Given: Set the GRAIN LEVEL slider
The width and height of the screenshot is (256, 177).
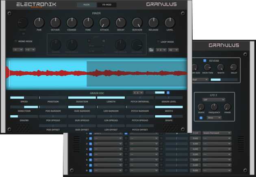Looking at the screenshot, I should 169,97.
